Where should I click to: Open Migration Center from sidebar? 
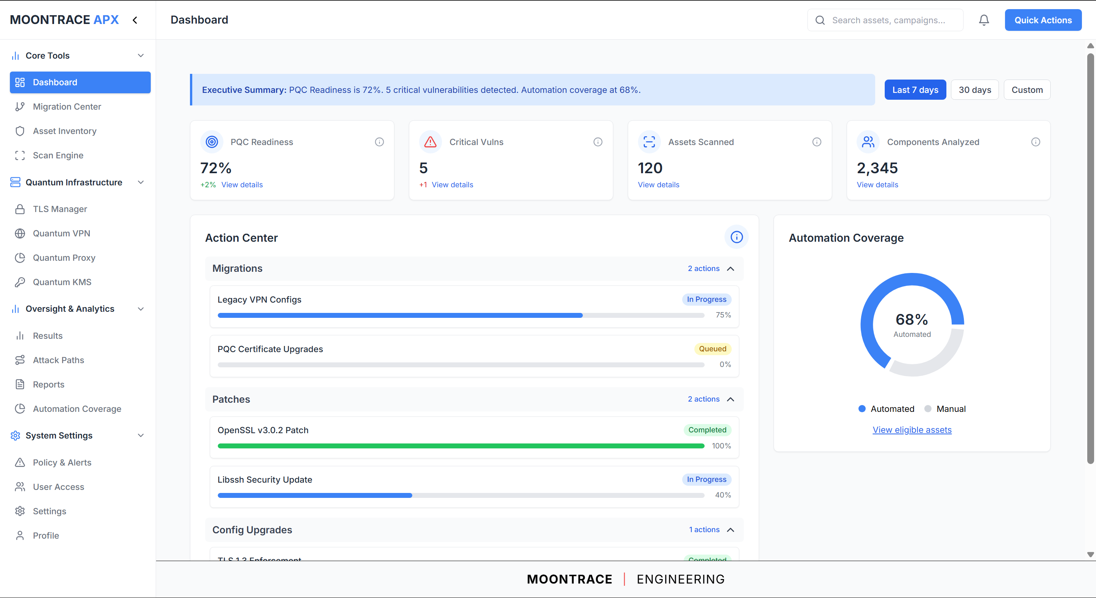[80, 107]
